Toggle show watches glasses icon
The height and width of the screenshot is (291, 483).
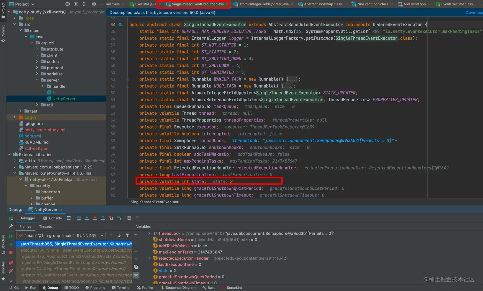pos(136,275)
